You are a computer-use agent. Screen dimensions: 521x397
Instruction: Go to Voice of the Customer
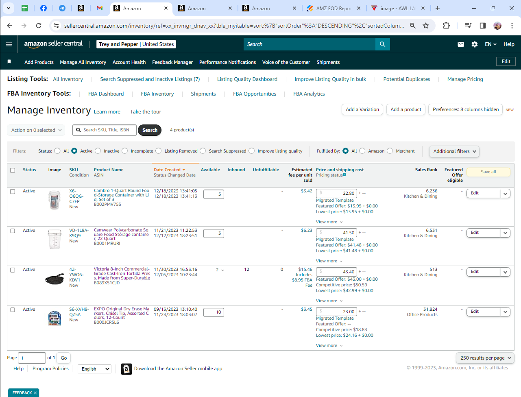coord(286,62)
